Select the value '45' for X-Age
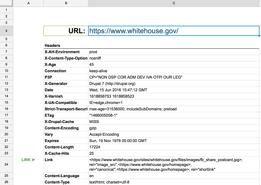 coord(173,65)
